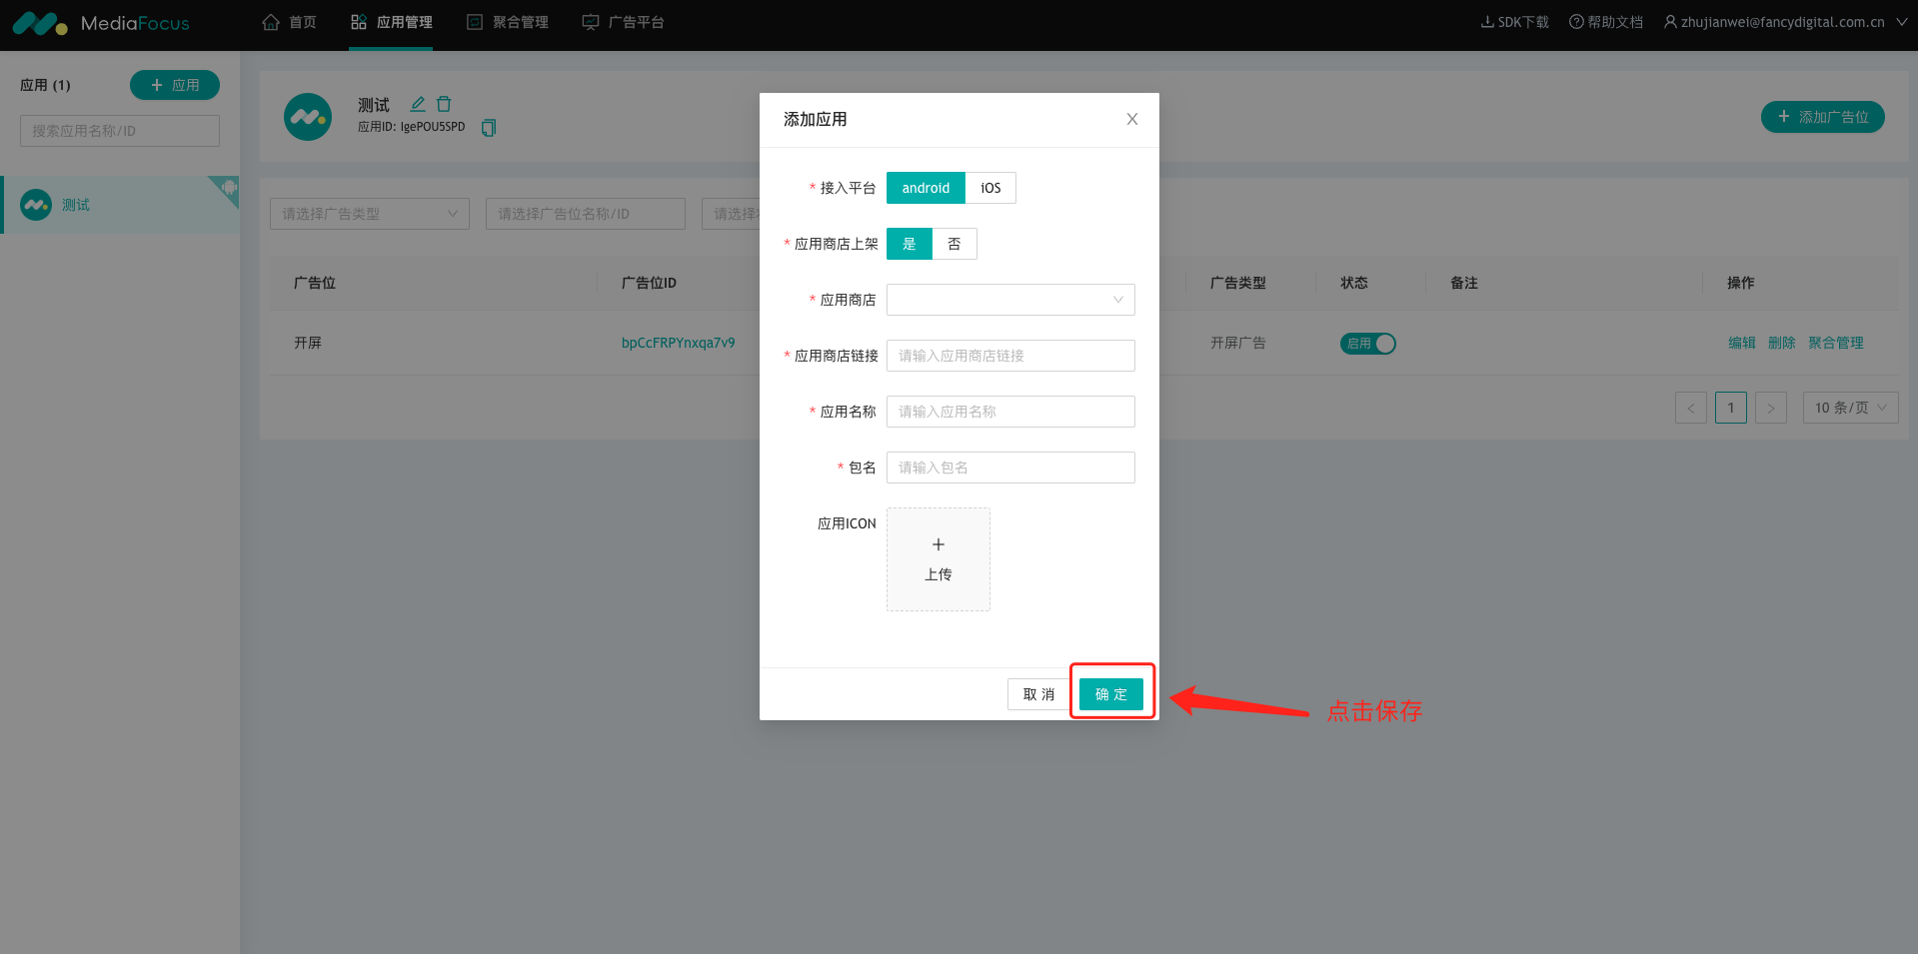Go to the 广告平台 tab
Image resolution: width=1918 pixels, height=954 pixels.
(x=624, y=22)
